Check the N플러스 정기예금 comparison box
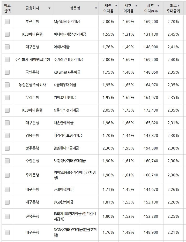186x242 pixels. 7,110
